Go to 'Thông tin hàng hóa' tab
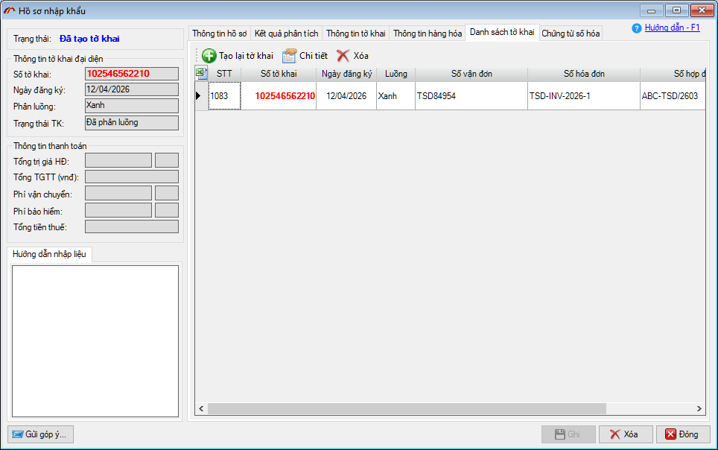Viewport: 718px width, 450px height. (x=427, y=34)
